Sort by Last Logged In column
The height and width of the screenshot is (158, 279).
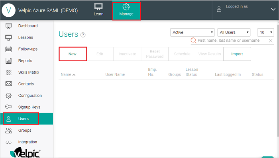[x=228, y=74]
